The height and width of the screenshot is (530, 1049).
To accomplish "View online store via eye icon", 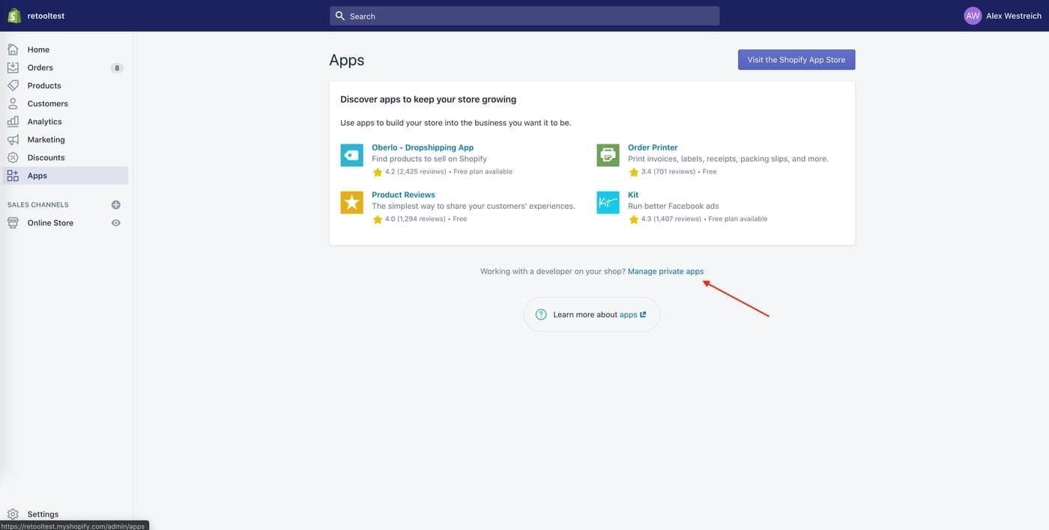I will 116,223.
